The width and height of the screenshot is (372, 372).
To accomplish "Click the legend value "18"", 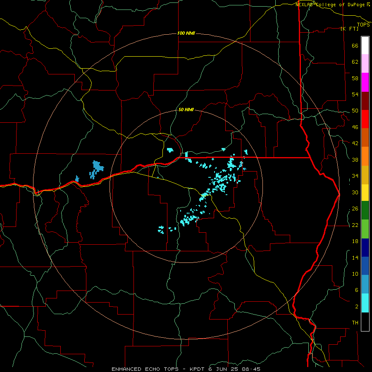I will pos(355,241).
